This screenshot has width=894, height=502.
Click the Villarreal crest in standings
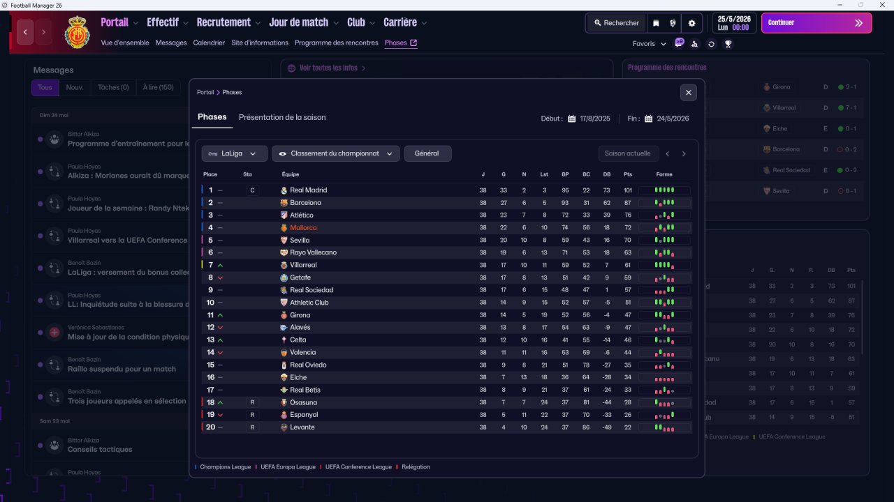point(284,266)
